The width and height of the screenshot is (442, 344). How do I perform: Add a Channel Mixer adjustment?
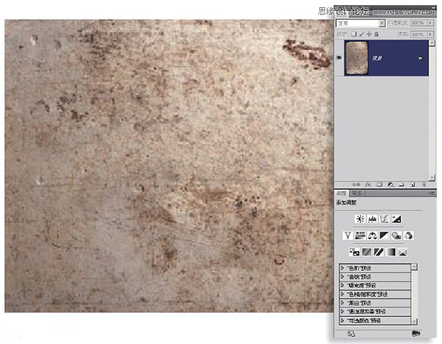[408, 235]
